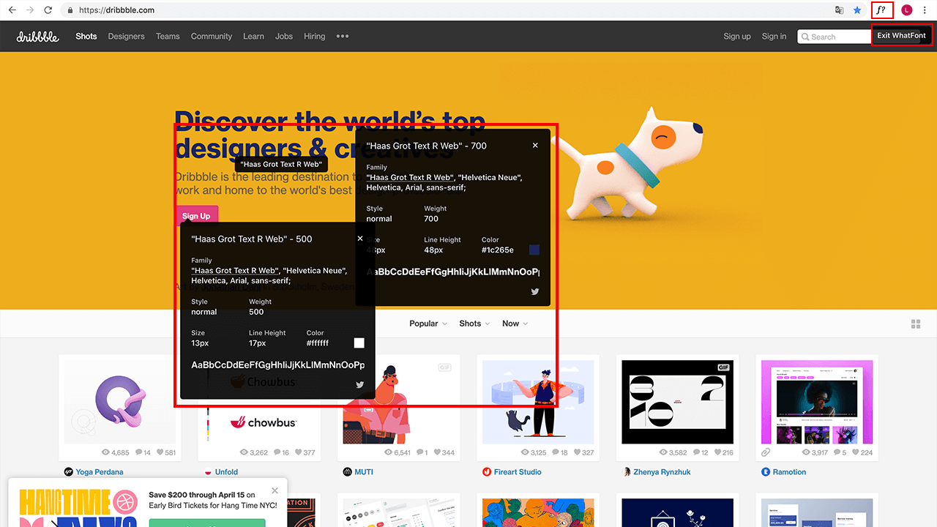Expand the Popular sort dropdown
This screenshot has height=527, width=937.
[428, 324]
